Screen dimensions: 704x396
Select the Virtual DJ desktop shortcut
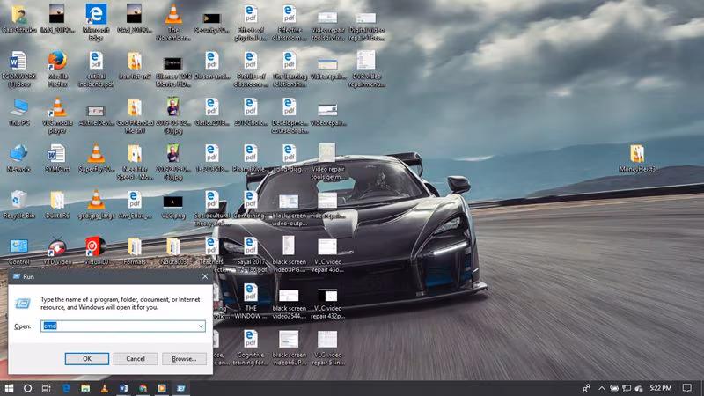coord(96,252)
